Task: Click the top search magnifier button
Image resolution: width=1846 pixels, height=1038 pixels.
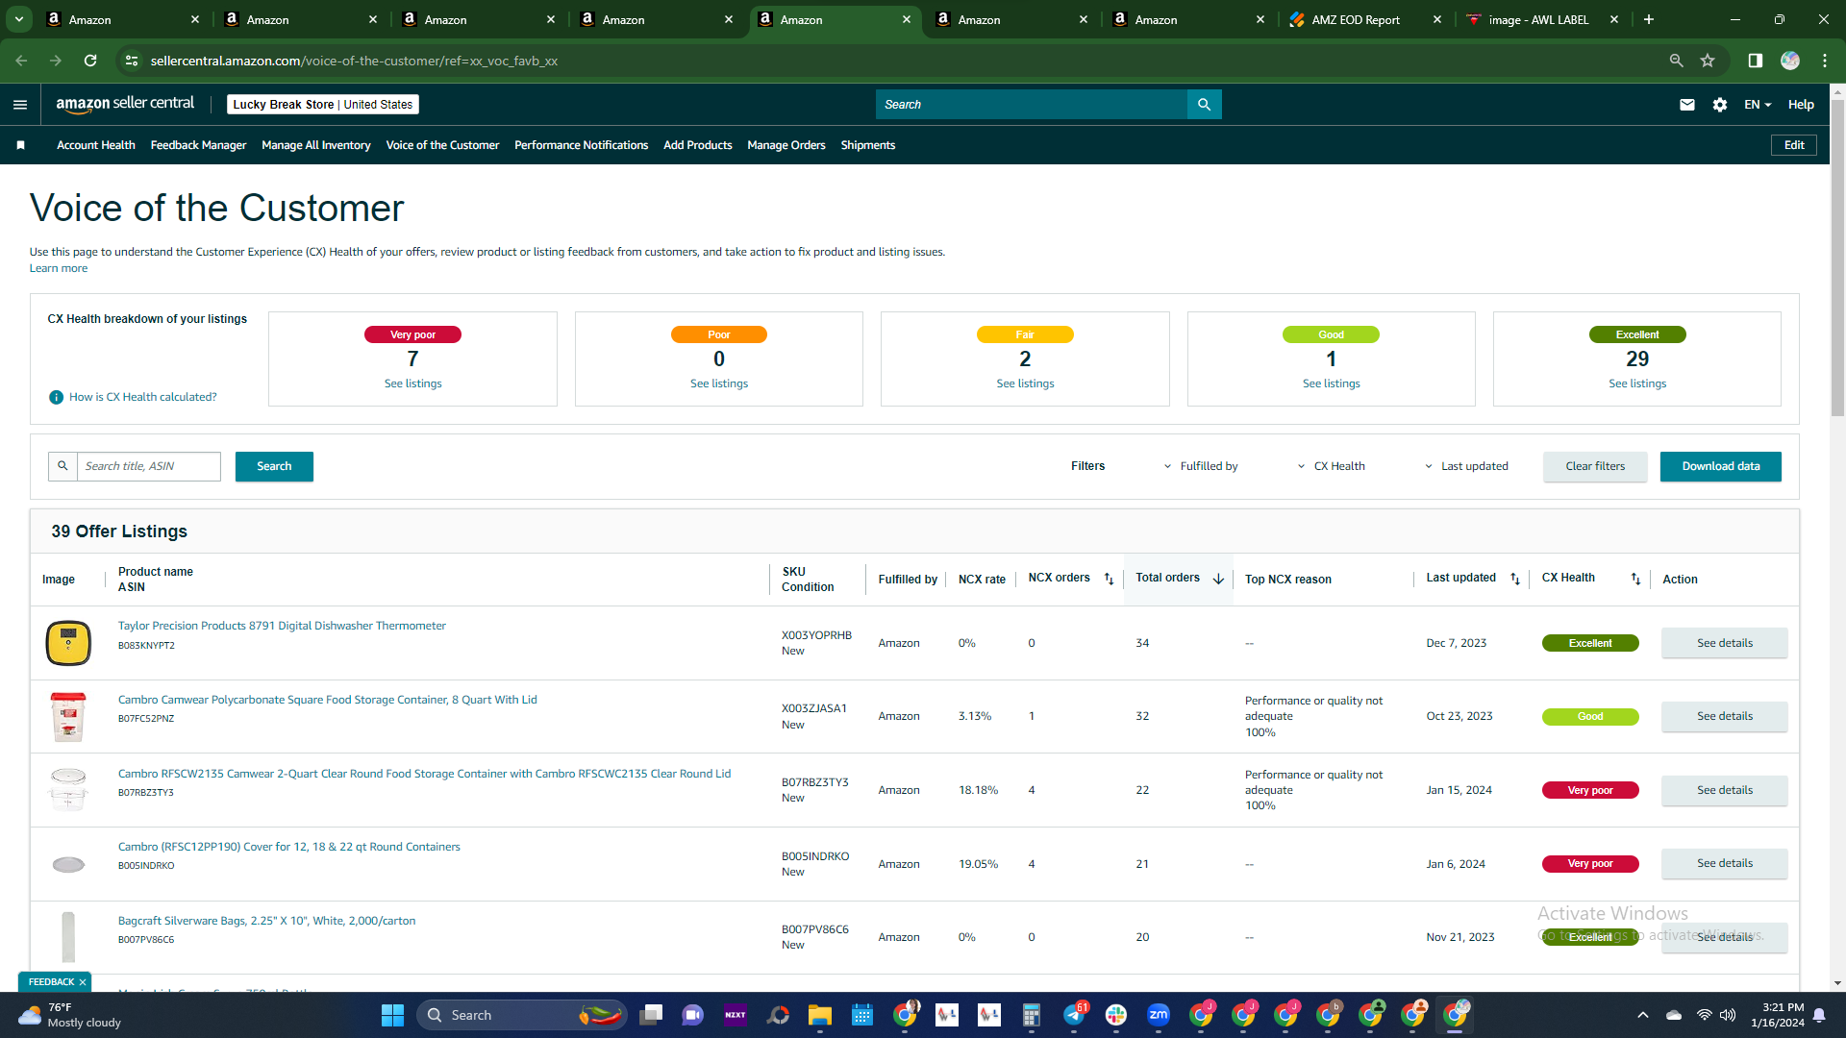Action: pyautogui.click(x=1204, y=105)
